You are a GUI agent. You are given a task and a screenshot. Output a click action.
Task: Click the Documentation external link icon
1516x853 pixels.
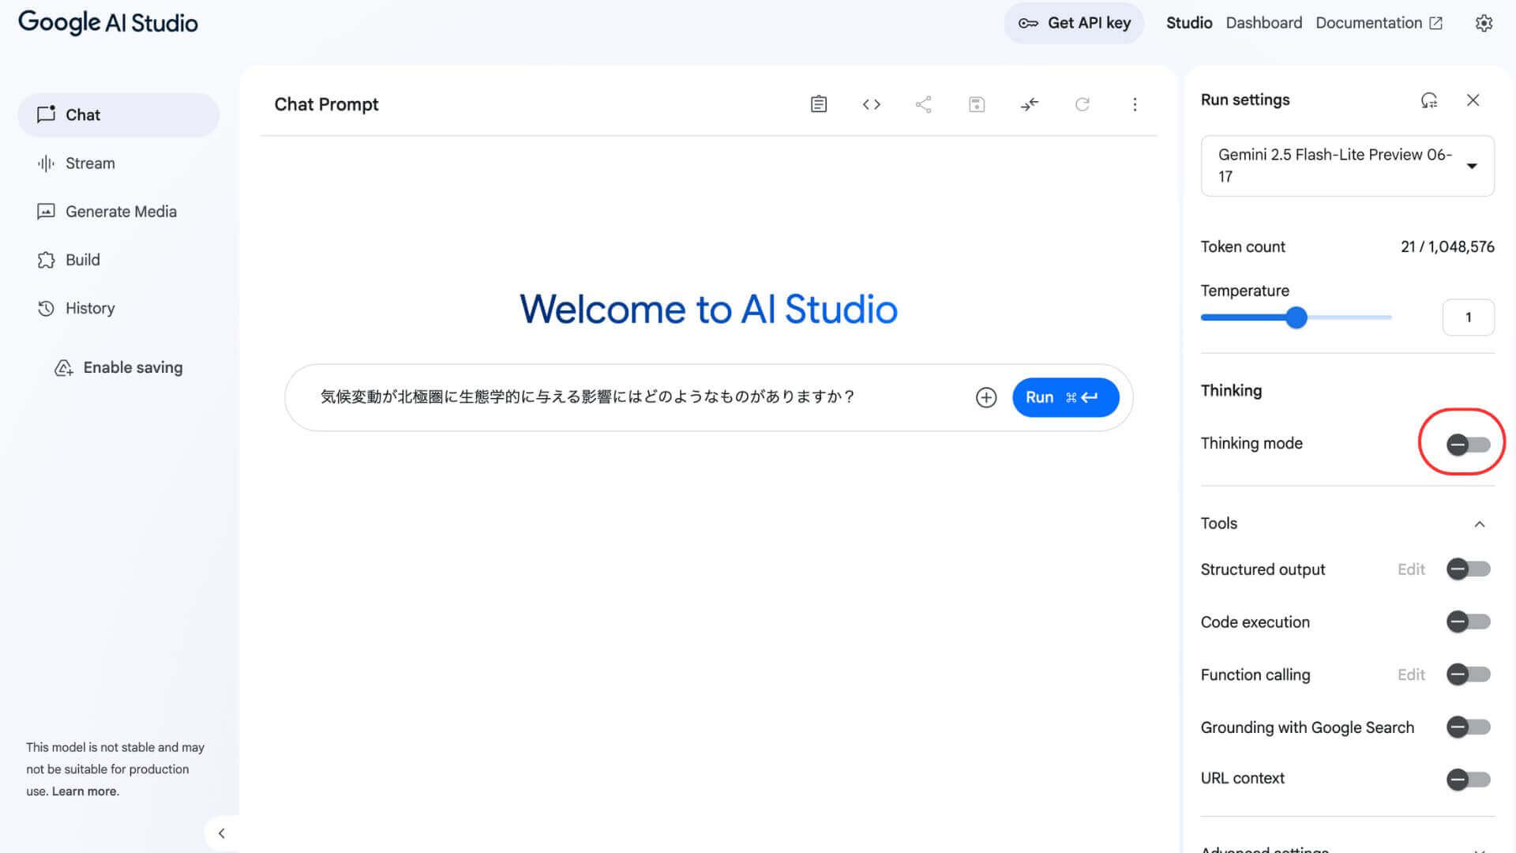[x=1436, y=23]
